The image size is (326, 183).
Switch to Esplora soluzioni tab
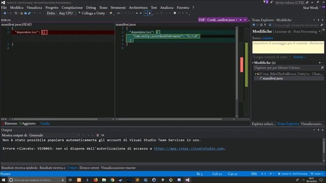pos(263,124)
